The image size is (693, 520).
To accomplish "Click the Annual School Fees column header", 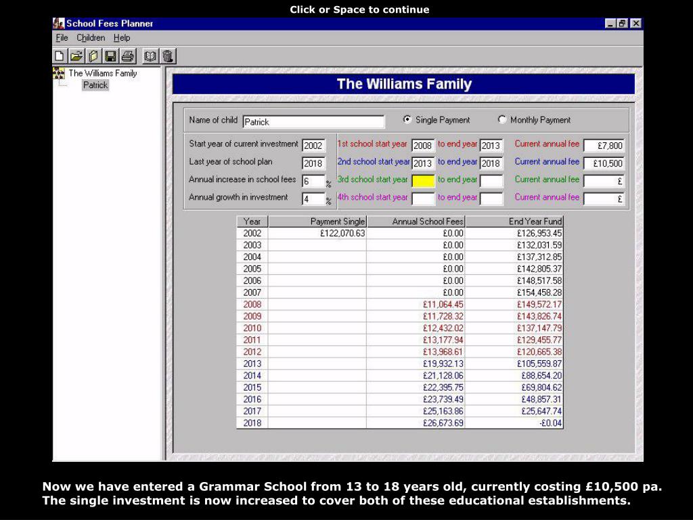I will pyautogui.click(x=416, y=221).
